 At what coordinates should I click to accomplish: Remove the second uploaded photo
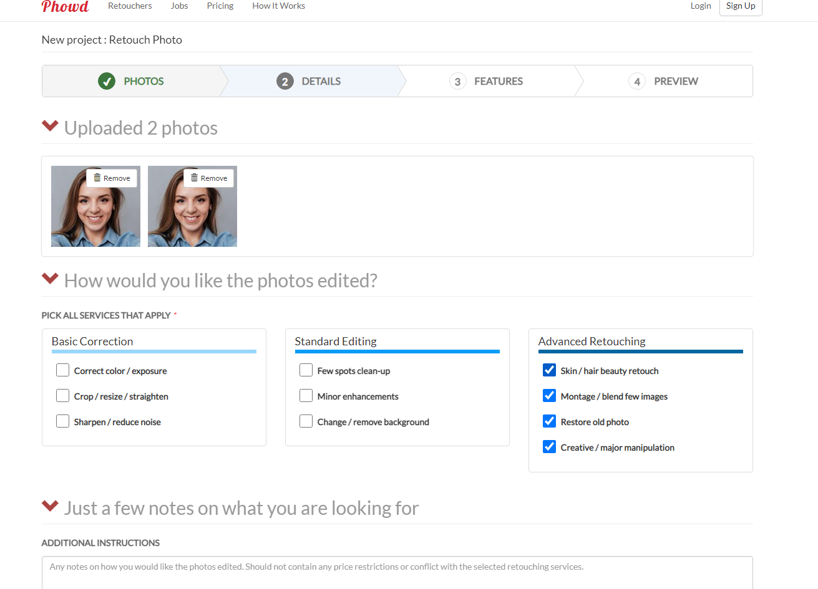pos(209,178)
